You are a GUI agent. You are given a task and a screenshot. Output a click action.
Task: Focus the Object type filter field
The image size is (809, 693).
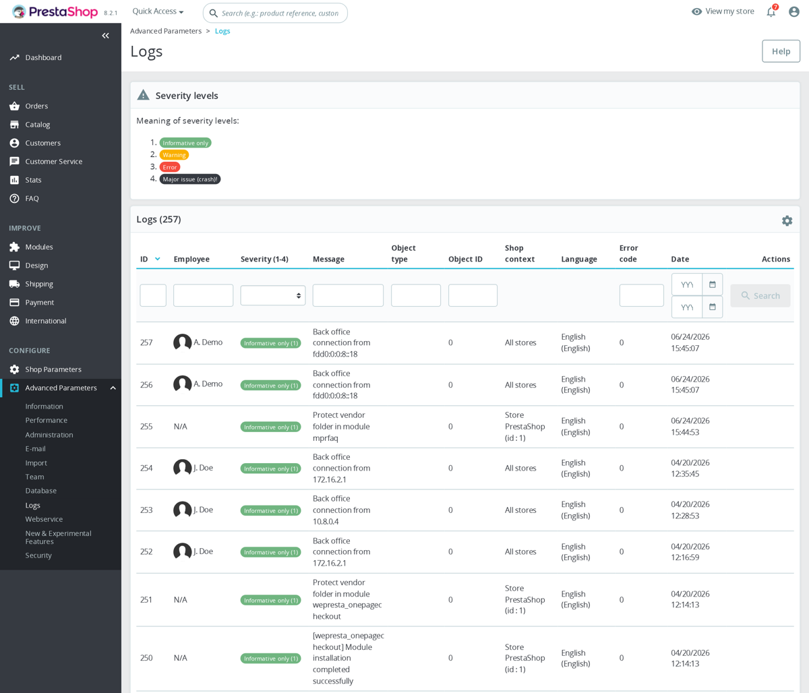pyautogui.click(x=416, y=295)
